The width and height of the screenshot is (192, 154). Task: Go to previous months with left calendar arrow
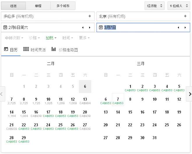point(2,94)
